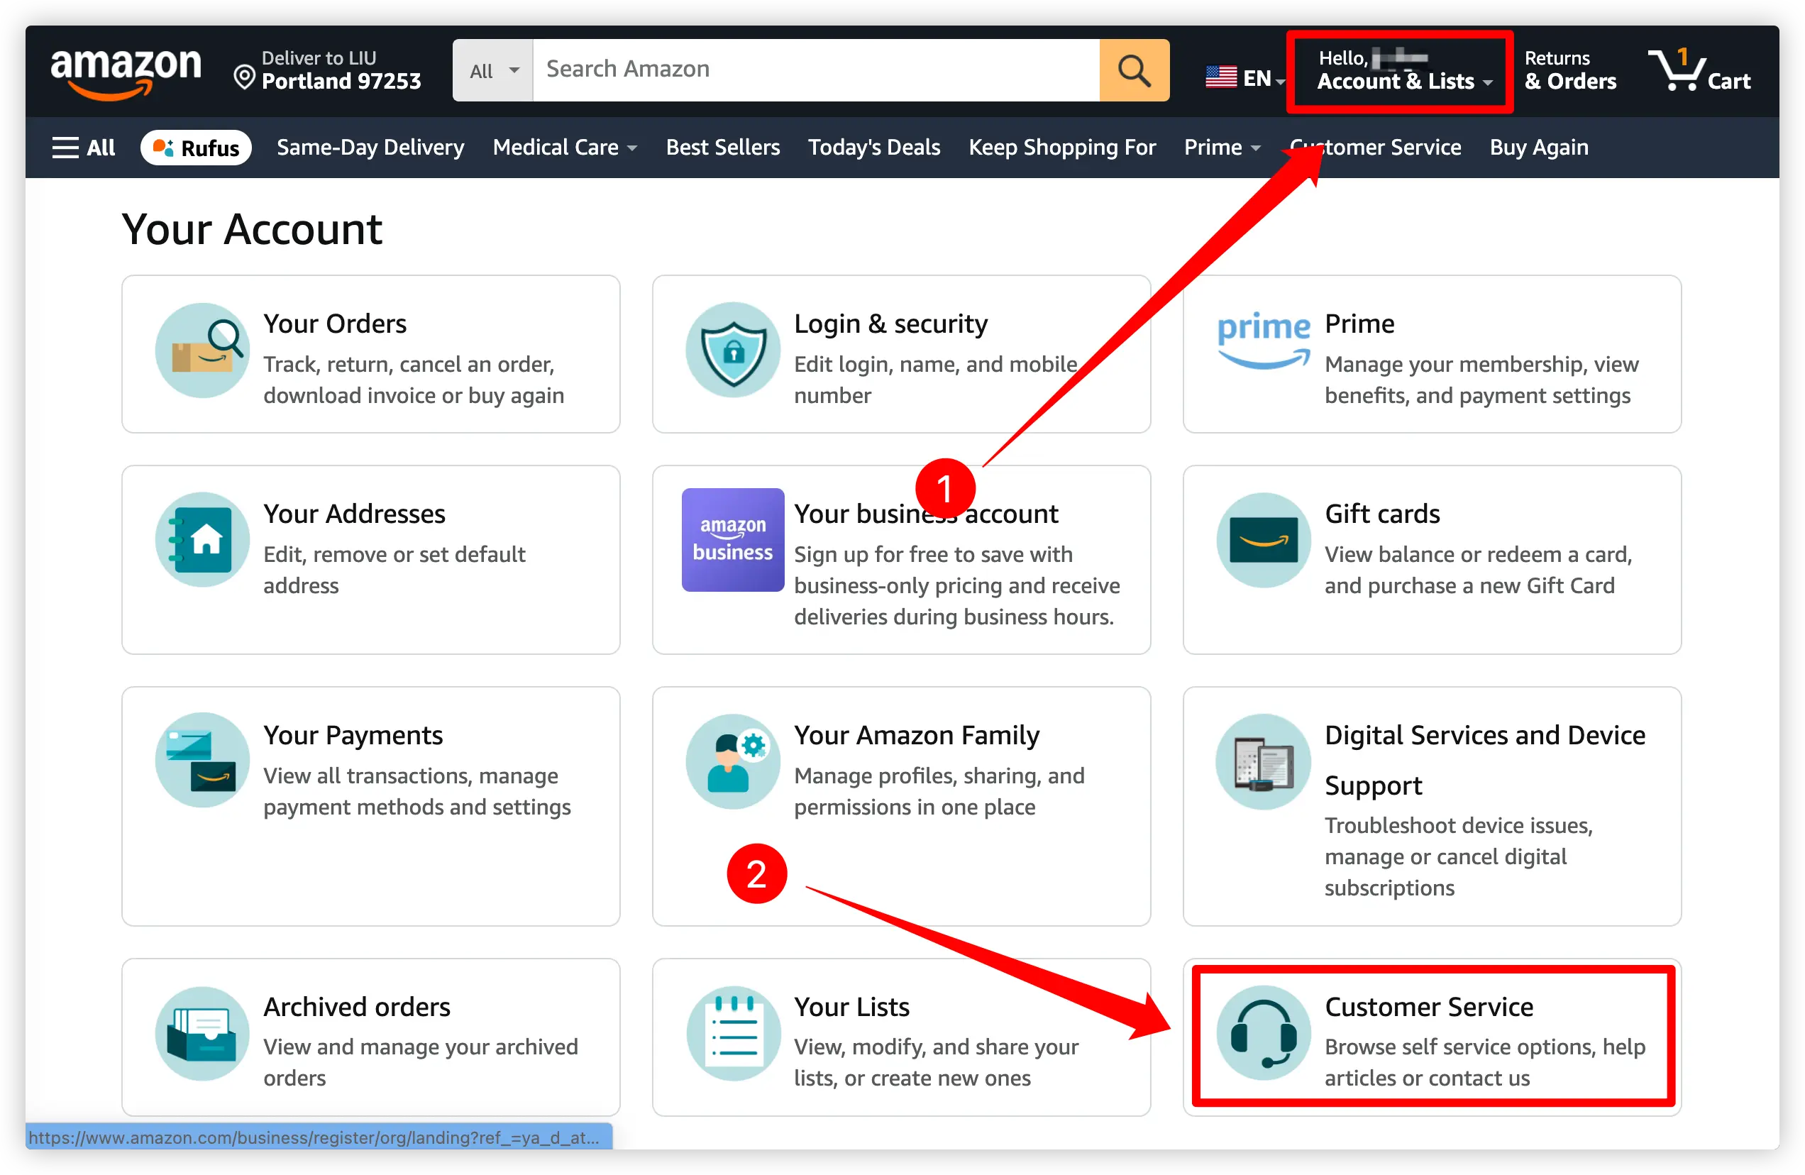Viewport: 1805px width, 1175px height.
Task: Open Same-Day Delivery in nav bar
Action: point(370,147)
